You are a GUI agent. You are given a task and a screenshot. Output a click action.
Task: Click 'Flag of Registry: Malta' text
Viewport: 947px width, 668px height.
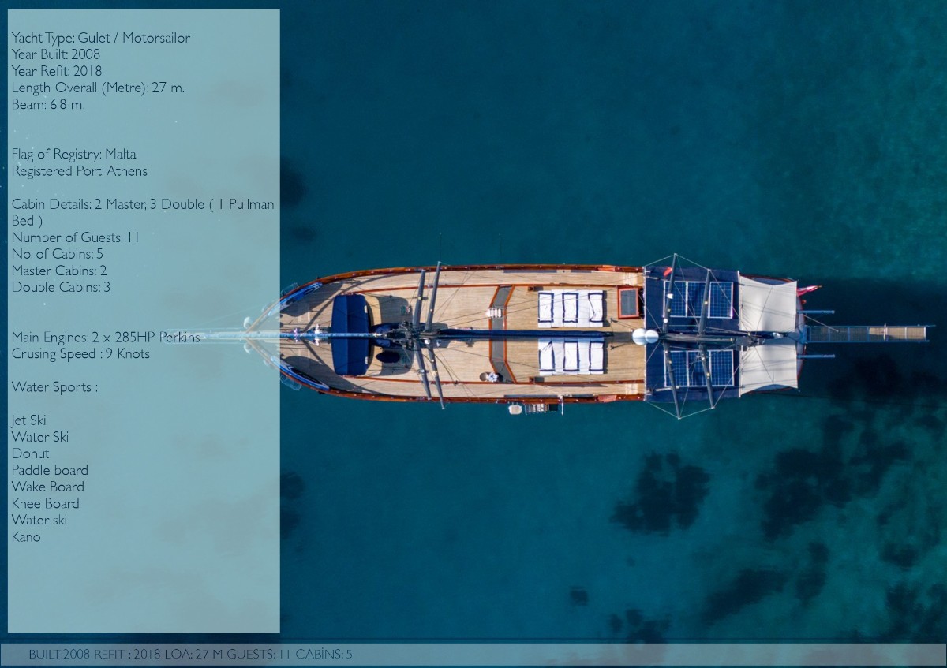(x=73, y=154)
